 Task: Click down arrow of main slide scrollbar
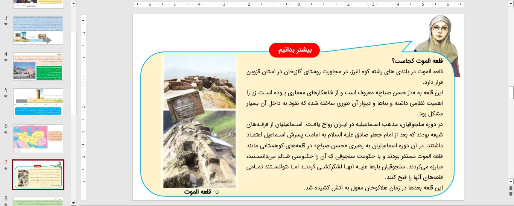click(x=511, y=181)
